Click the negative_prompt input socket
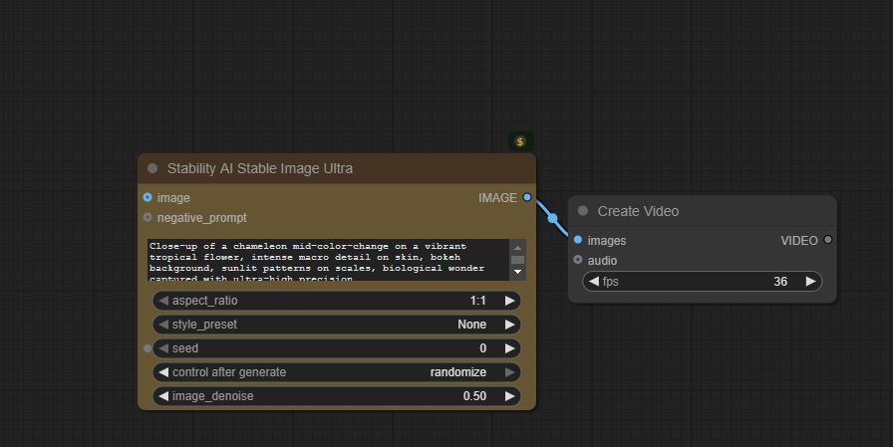 click(x=148, y=218)
